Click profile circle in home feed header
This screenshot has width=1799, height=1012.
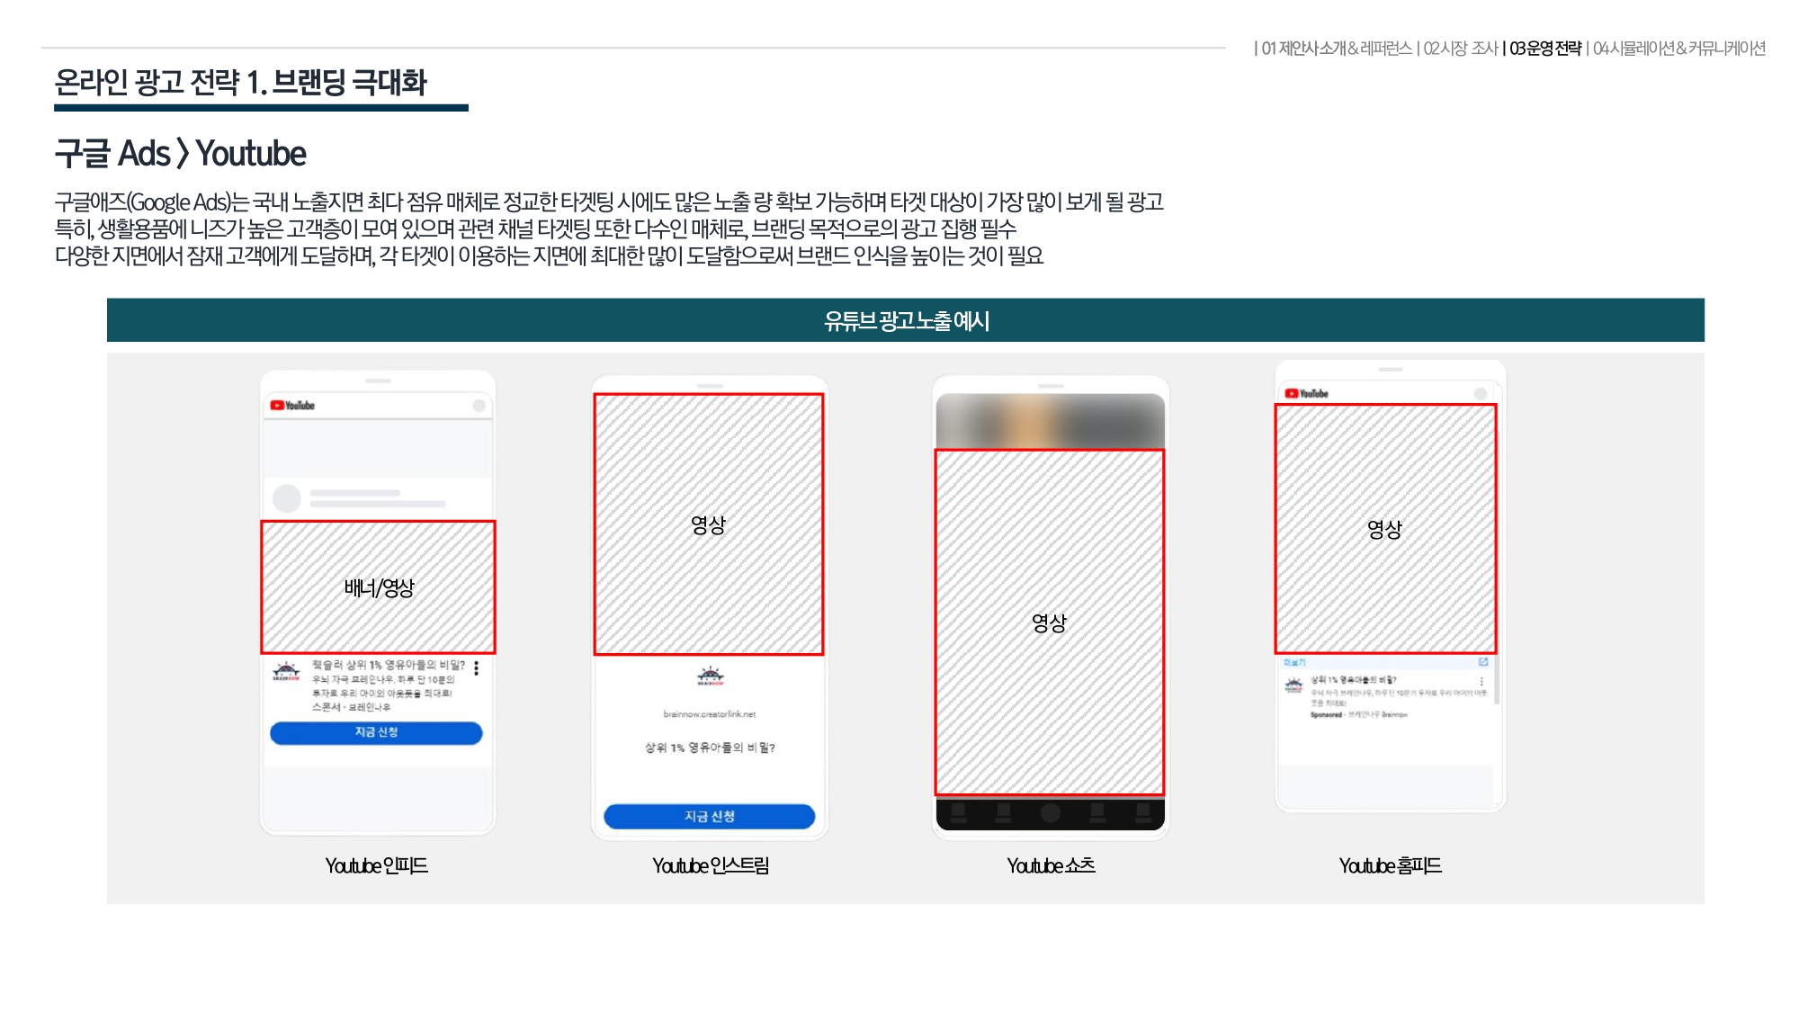[1480, 394]
